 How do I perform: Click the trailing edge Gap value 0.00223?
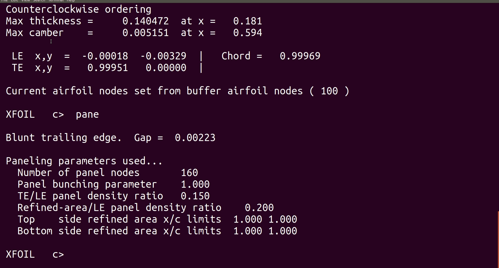pos(195,138)
